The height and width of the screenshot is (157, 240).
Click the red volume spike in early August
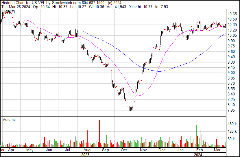[87, 138]
